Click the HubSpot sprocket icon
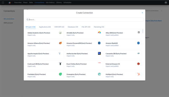 coord(138,74)
